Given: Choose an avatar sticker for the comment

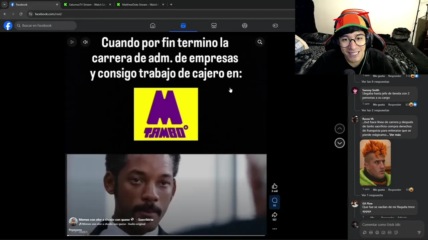Looking at the screenshot, I should (371, 232).
